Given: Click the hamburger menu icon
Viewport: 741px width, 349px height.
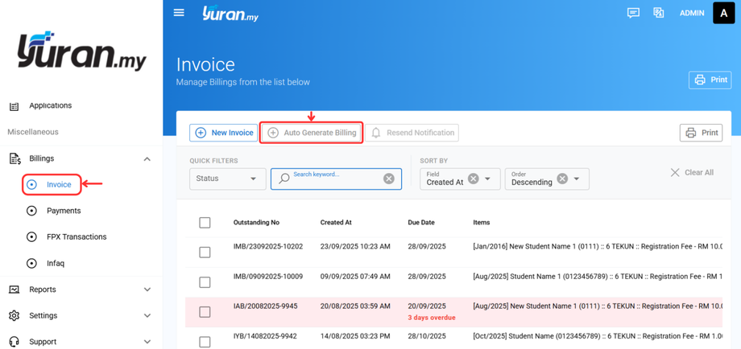Looking at the screenshot, I should point(179,13).
